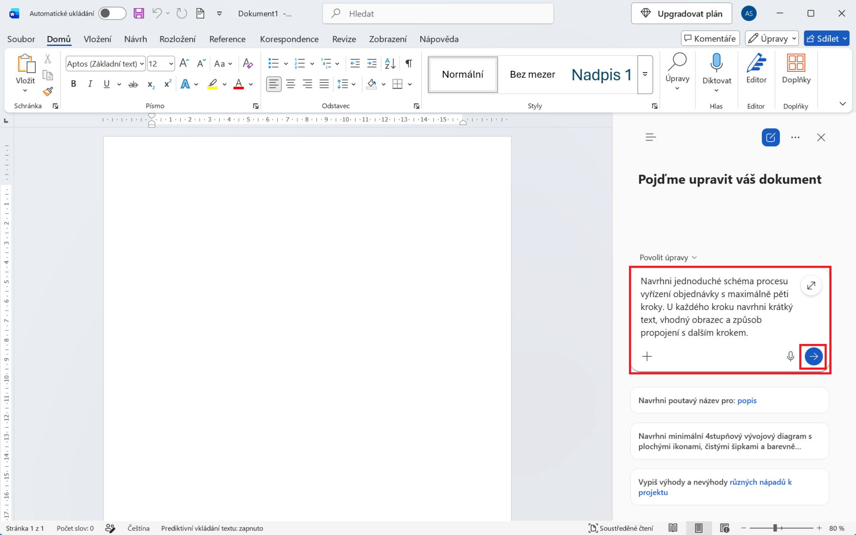Toggle italic formatting
This screenshot has height=535, width=856.
click(x=90, y=84)
